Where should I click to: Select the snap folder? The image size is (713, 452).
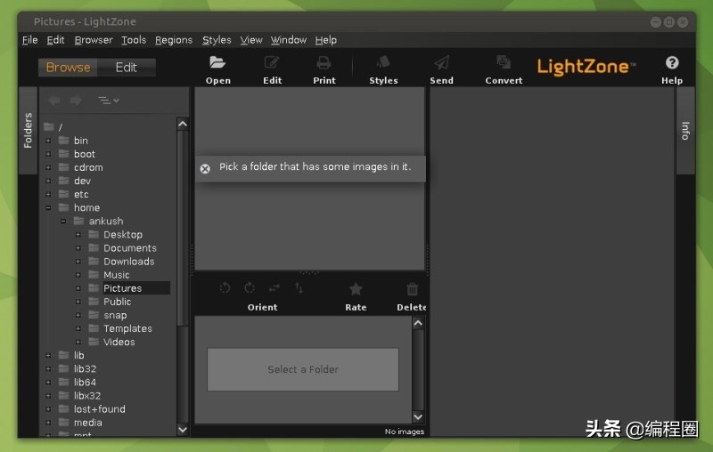click(x=115, y=315)
